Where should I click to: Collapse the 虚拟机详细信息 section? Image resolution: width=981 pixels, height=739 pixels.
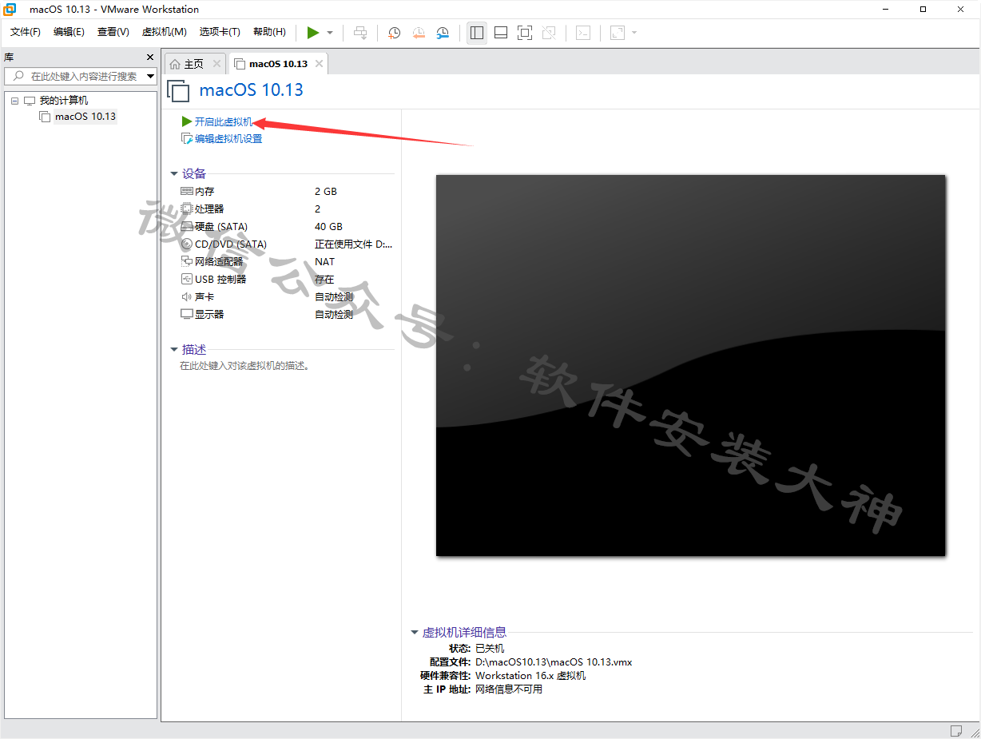(415, 632)
